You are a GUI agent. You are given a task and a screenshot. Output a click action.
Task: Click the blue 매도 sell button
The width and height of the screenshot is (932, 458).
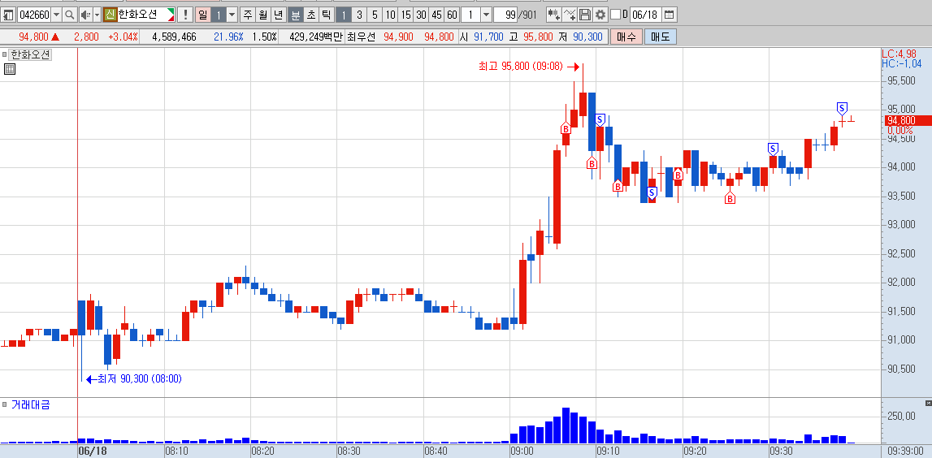tap(661, 37)
